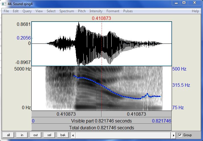This screenshot has width=203, height=141.
Task: Click the 'out' zoom button
Action: click(x=36, y=135)
